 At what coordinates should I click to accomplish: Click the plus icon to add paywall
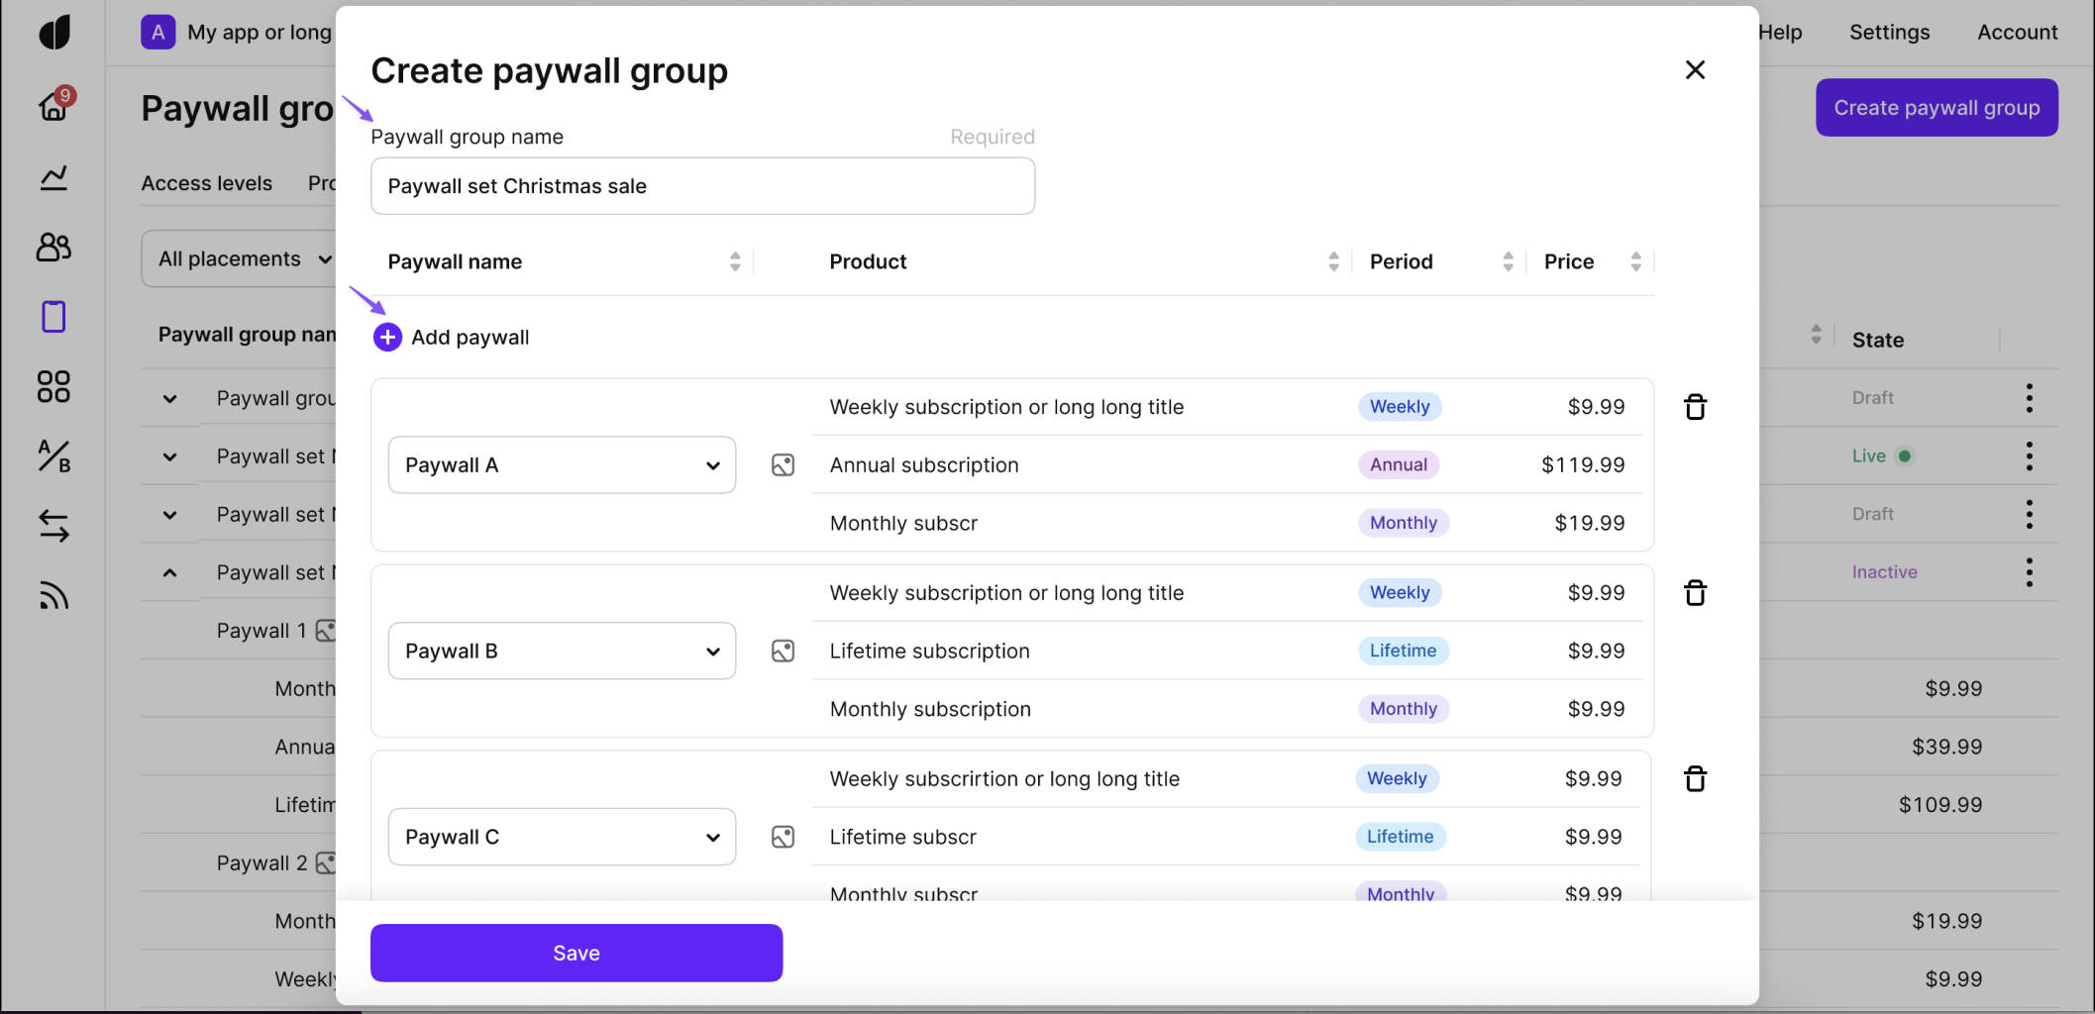click(x=387, y=338)
